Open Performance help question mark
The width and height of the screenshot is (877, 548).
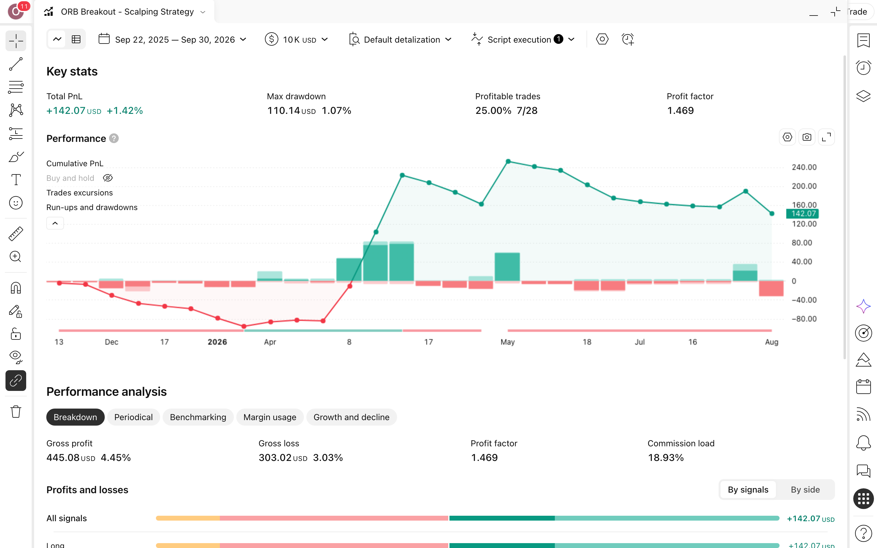tap(114, 139)
